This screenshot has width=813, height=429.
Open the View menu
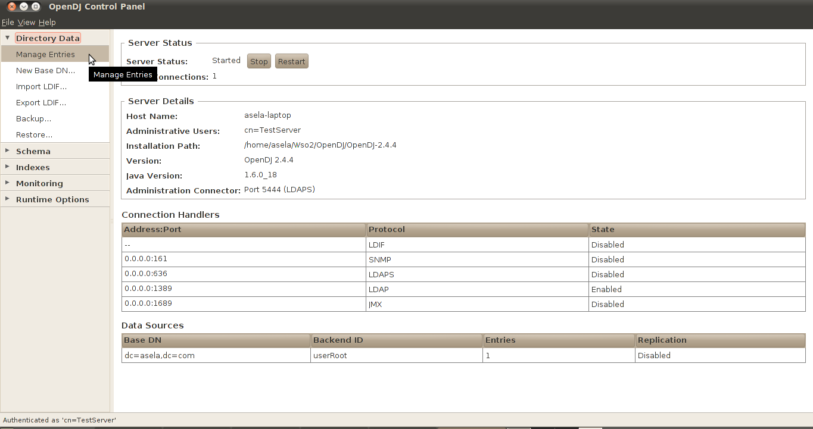tap(26, 22)
